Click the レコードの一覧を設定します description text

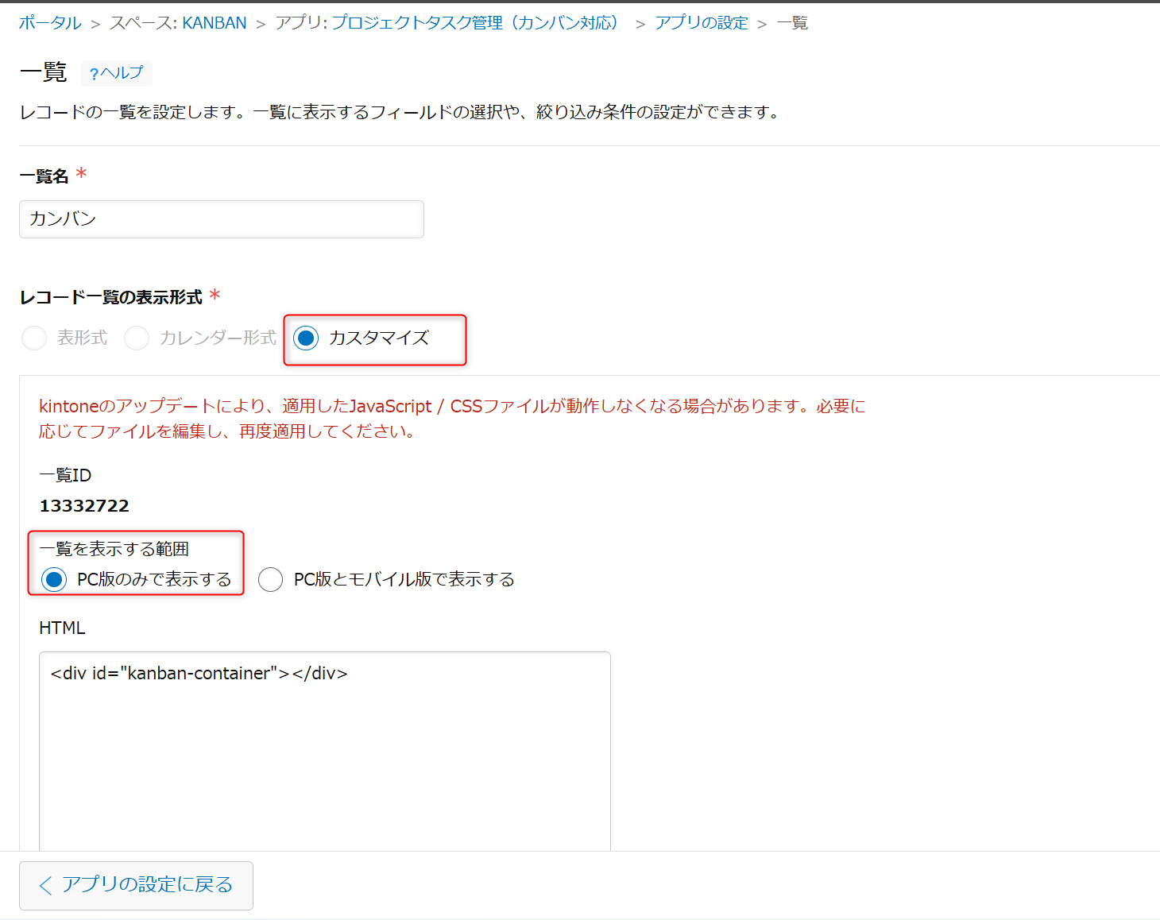pyautogui.click(x=400, y=112)
